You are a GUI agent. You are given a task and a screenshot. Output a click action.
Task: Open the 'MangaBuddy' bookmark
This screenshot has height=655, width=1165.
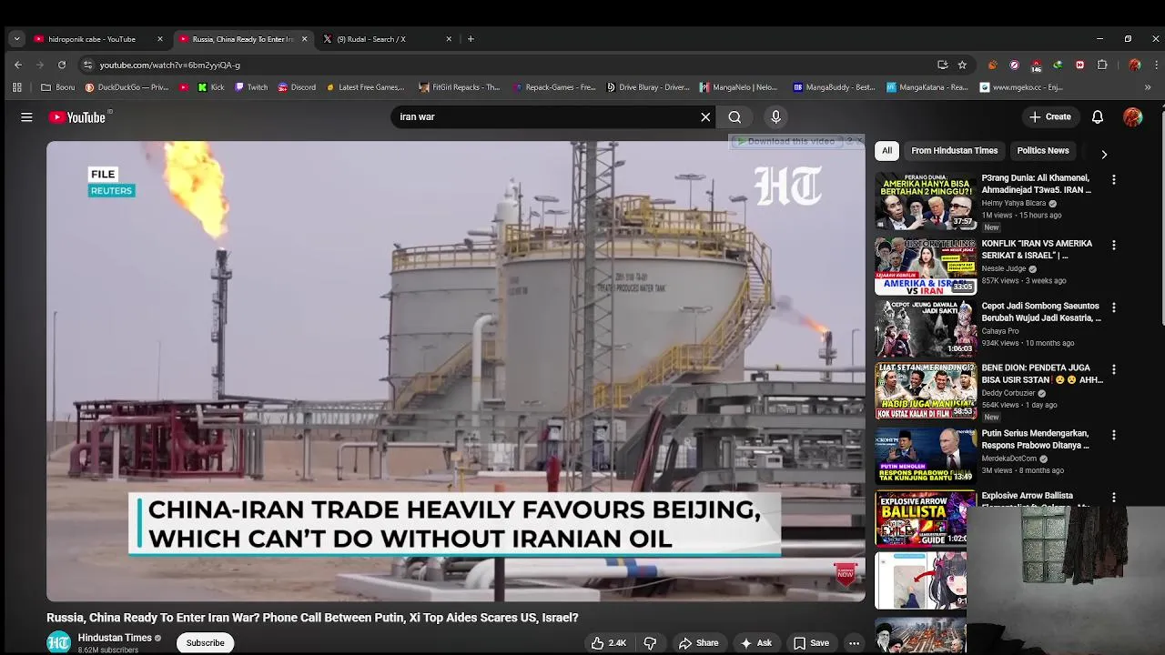tap(834, 87)
